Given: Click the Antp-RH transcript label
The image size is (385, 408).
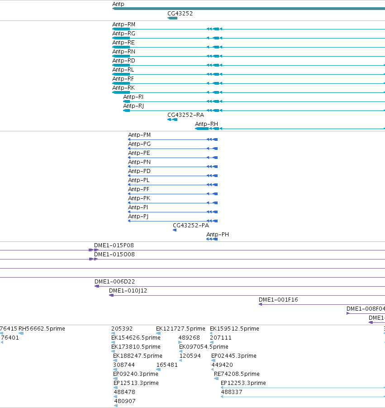Looking at the screenshot, I should (206, 124).
